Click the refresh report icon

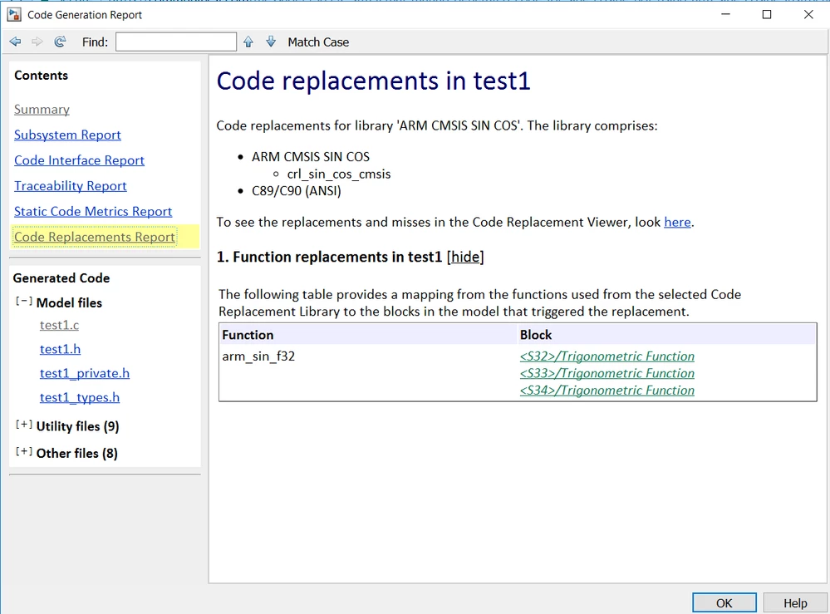pyautogui.click(x=61, y=42)
